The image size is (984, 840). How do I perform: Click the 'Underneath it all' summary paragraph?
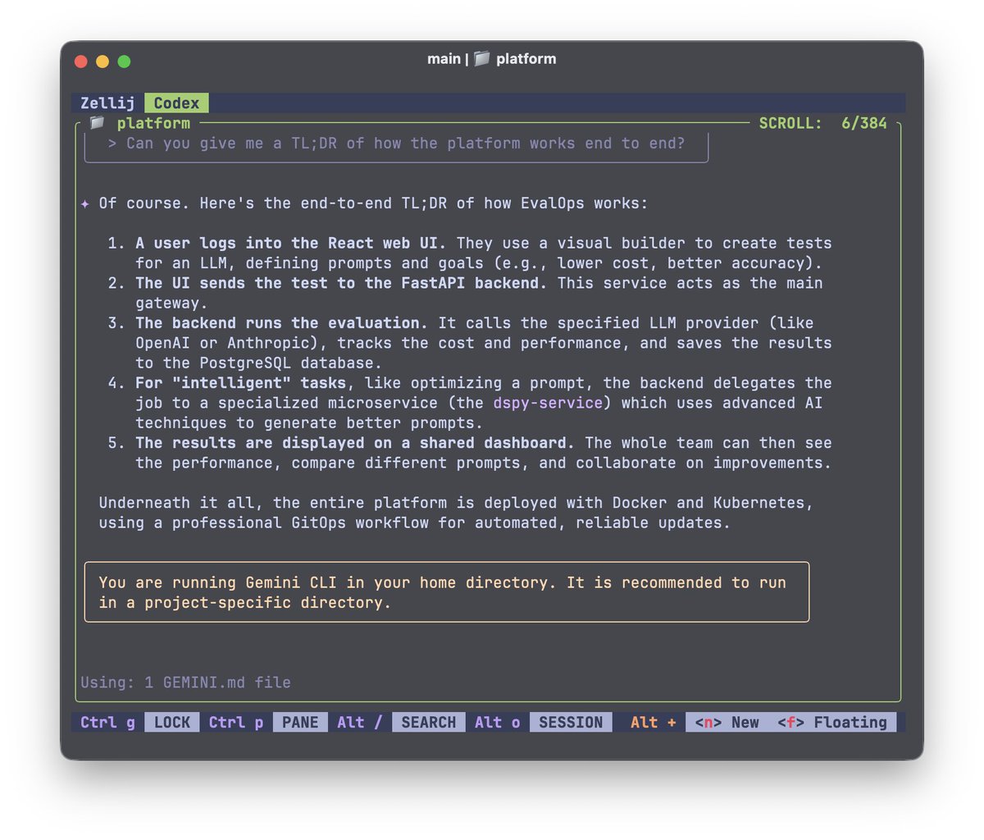pos(456,513)
